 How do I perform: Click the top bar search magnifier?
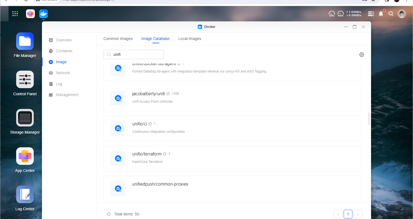point(391,14)
